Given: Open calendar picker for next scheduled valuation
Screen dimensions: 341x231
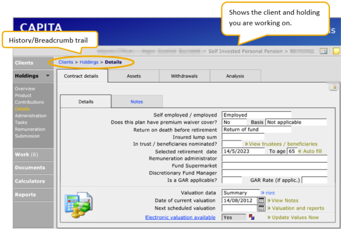Looking at the screenshot, I should click(261, 208).
